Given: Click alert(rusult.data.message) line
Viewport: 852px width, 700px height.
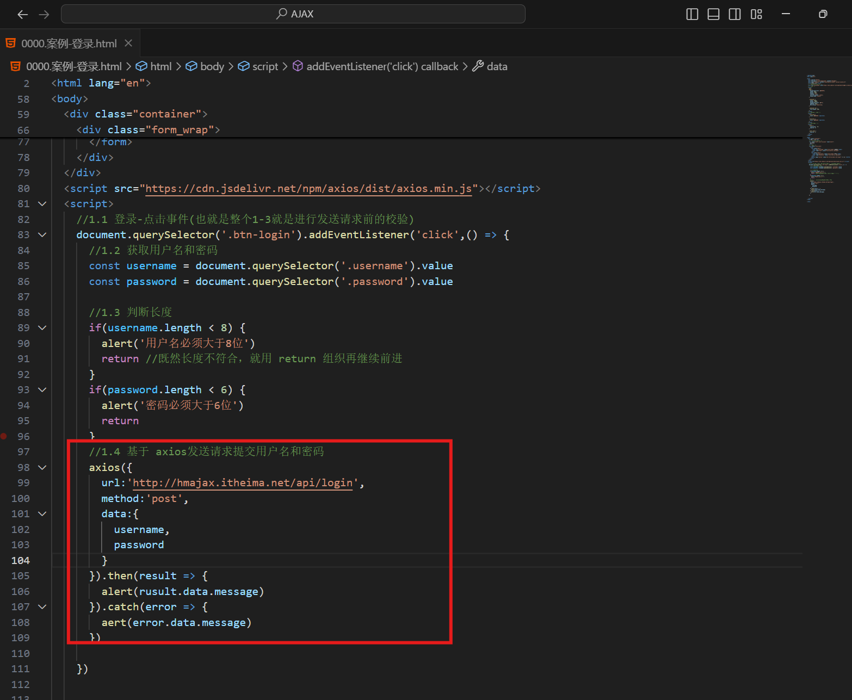Looking at the screenshot, I should (183, 592).
